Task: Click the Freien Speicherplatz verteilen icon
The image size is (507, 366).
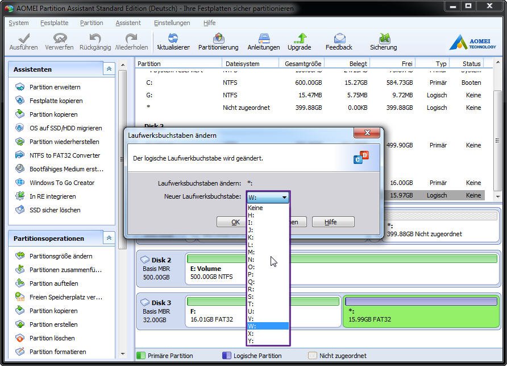Action: (20, 297)
